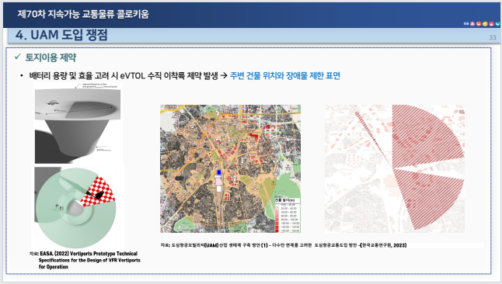Click the EASA (2022) Vertiports source citation
502x284 pixels.
coord(85,260)
